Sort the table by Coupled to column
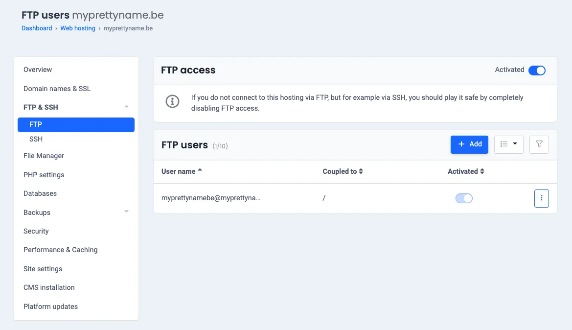This screenshot has height=330, width=572. click(343, 171)
